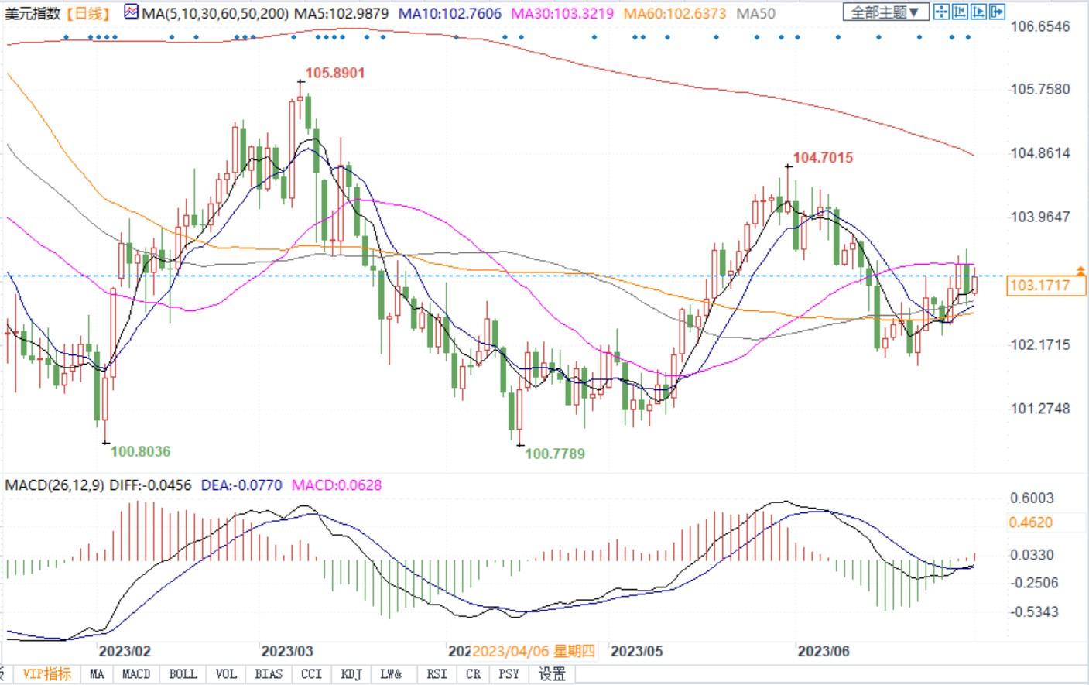Click the 100.7789 low price label

555,454
